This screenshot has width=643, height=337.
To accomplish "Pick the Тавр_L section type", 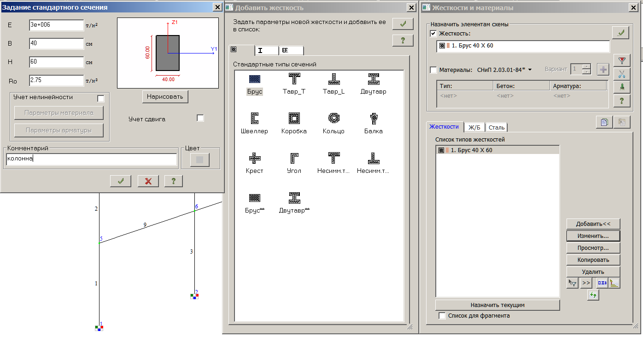I will click(333, 79).
